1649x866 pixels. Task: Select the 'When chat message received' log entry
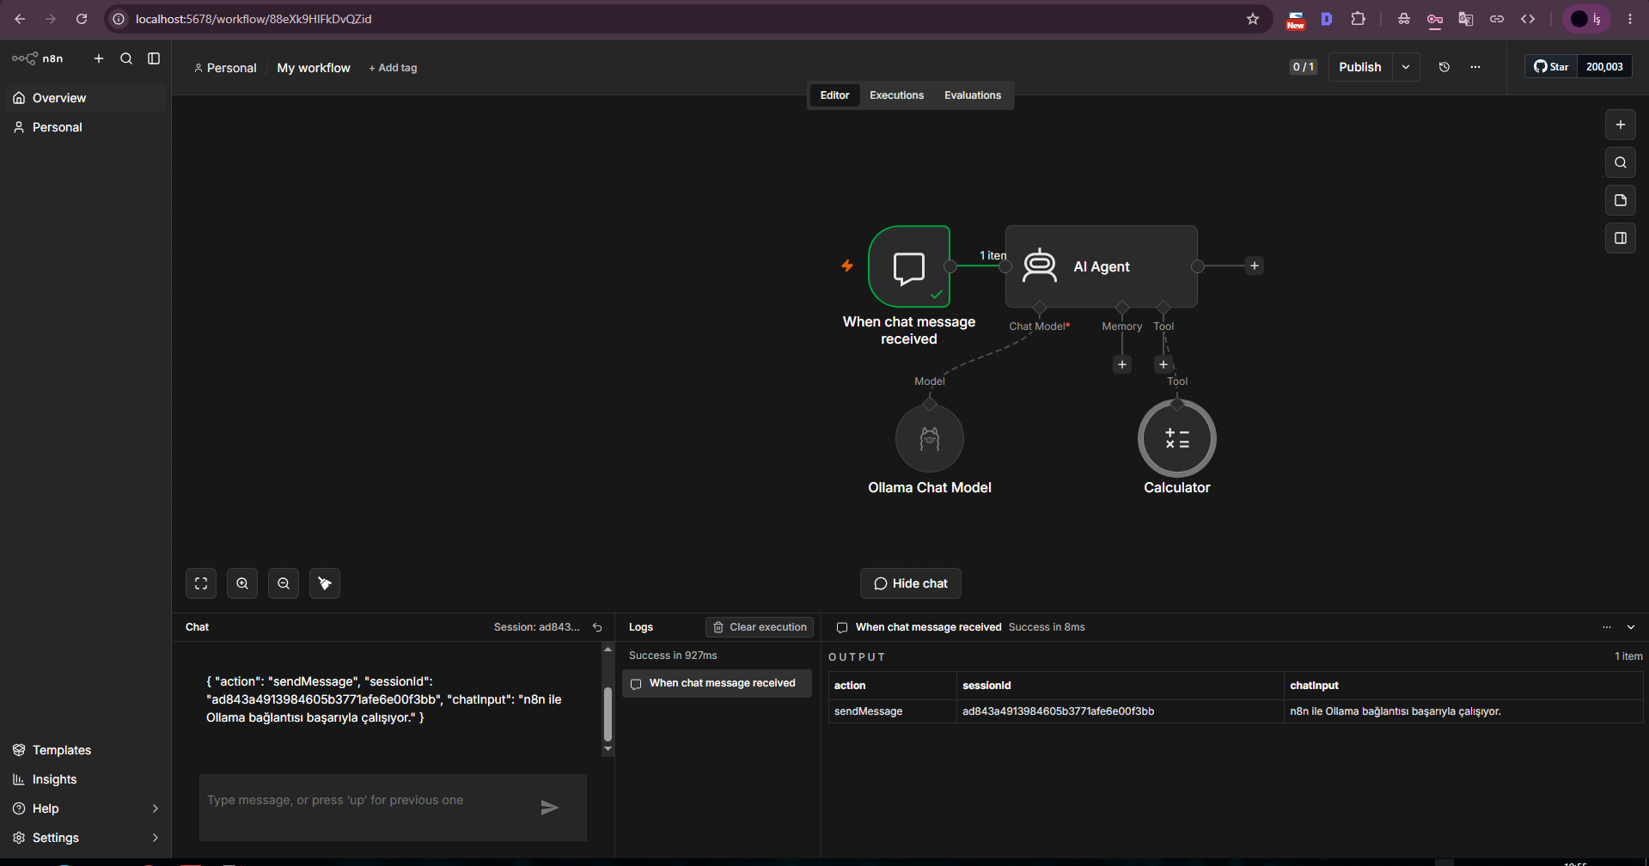click(x=717, y=683)
